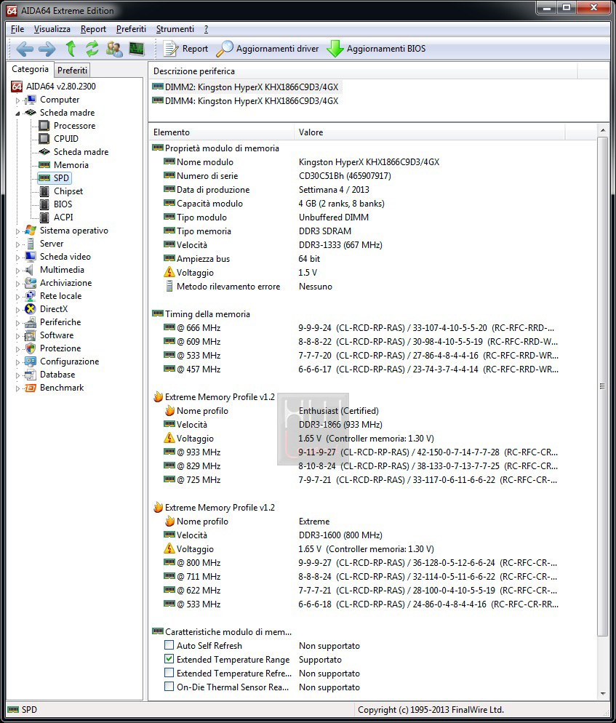Click the ACPI chip icon

tap(44, 217)
